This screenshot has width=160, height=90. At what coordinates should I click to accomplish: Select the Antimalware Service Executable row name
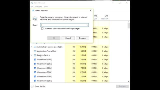[x=50, y=47]
